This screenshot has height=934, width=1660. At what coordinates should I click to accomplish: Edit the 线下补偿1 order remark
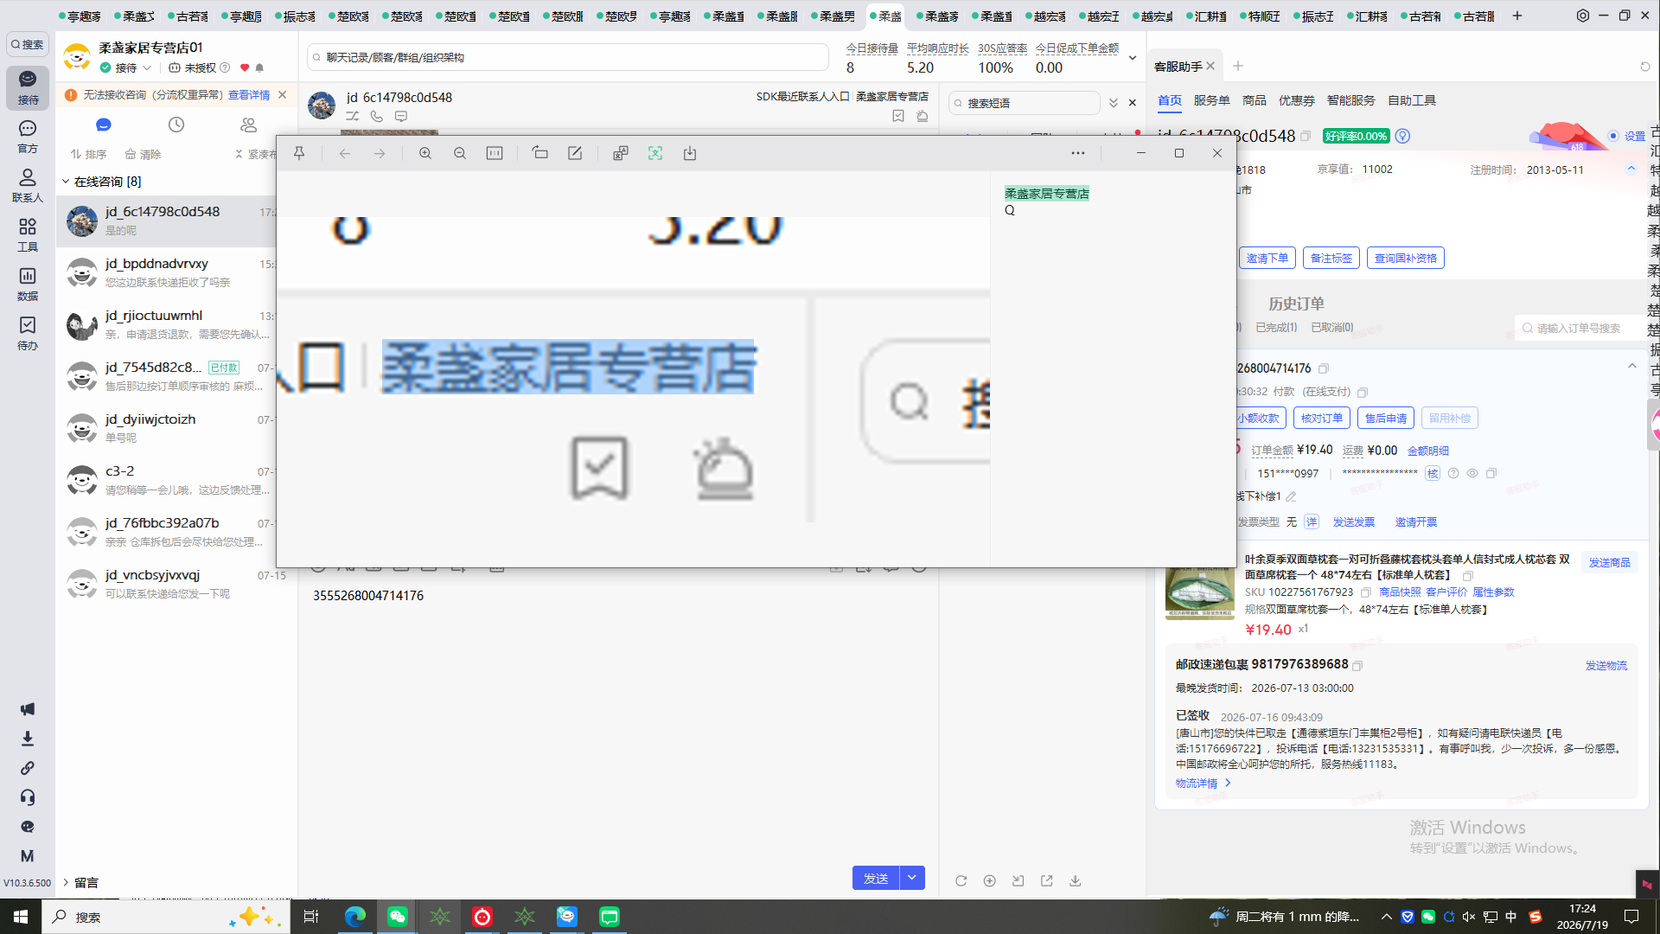pyautogui.click(x=1291, y=496)
